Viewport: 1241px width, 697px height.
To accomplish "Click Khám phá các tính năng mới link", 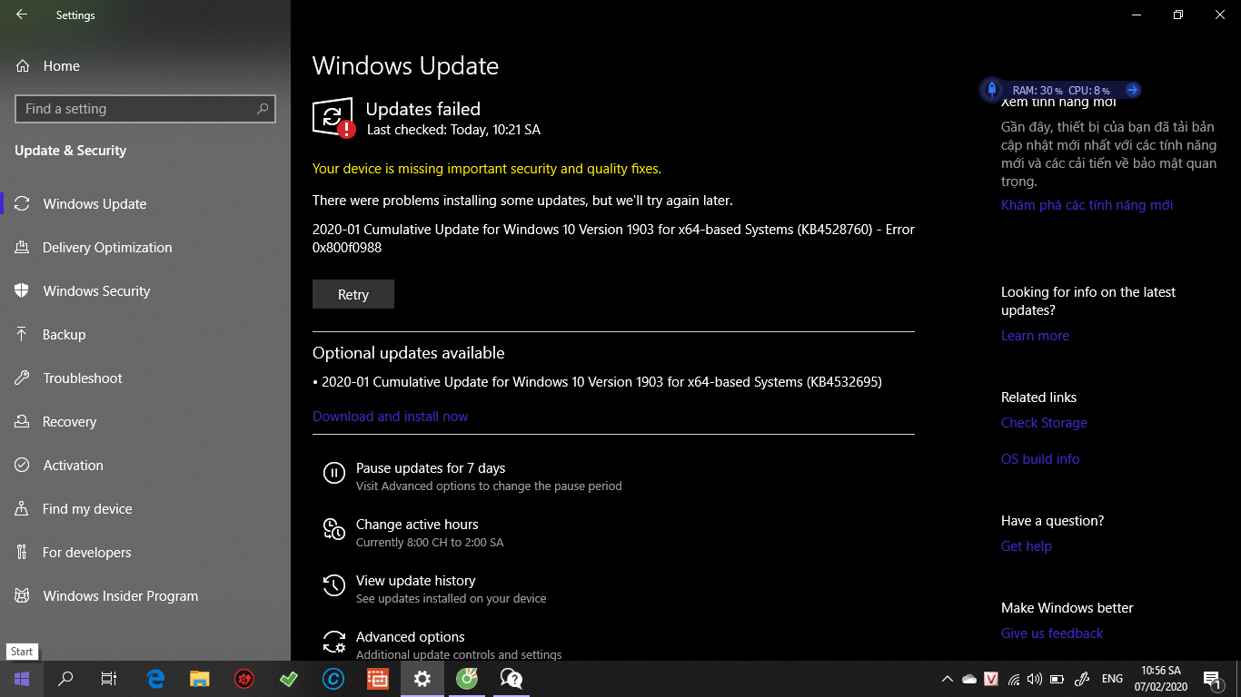I will coord(1087,205).
